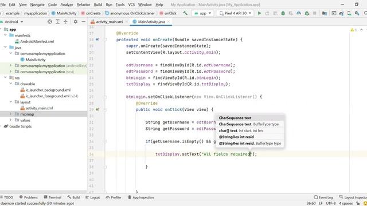The width and height of the screenshot is (367, 206).
Task: Click the Run Anything toolbar icon
Action: pyautogui.click(x=334, y=13)
